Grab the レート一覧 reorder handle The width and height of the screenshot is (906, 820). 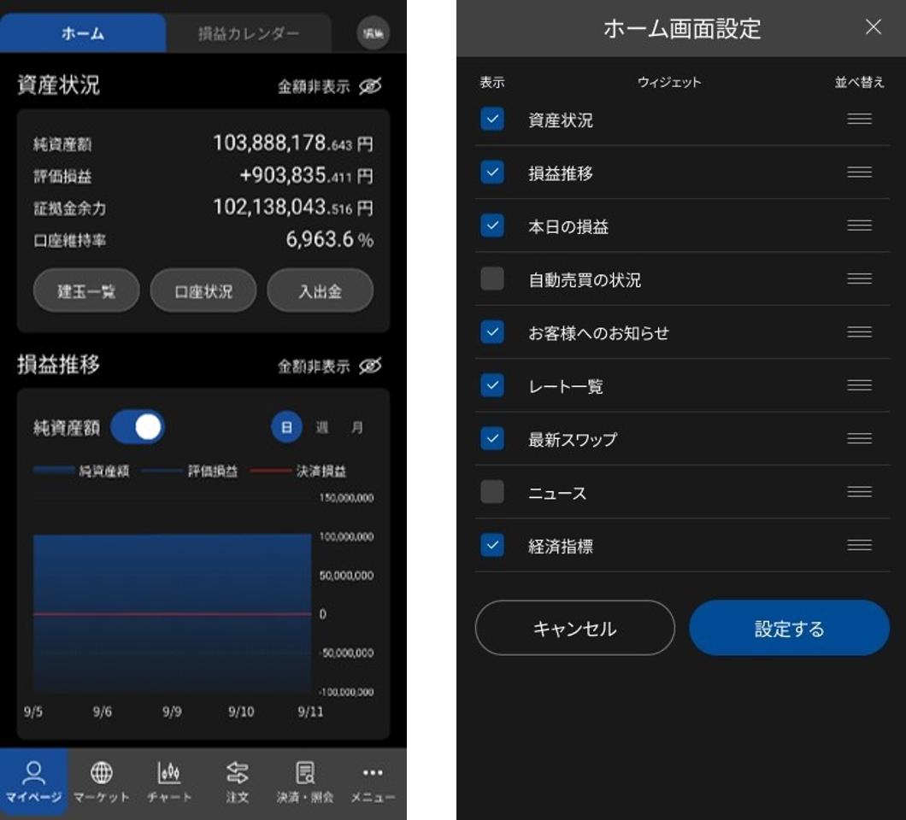pyautogui.click(x=858, y=385)
